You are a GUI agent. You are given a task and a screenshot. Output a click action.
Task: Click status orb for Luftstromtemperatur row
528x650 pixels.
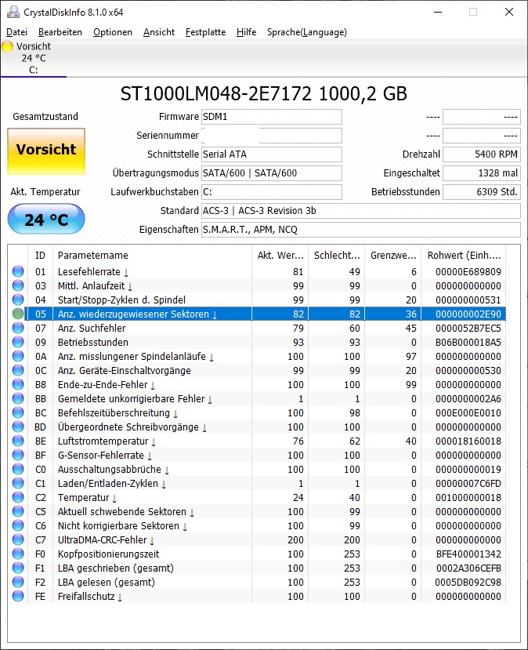(x=18, y=441)
